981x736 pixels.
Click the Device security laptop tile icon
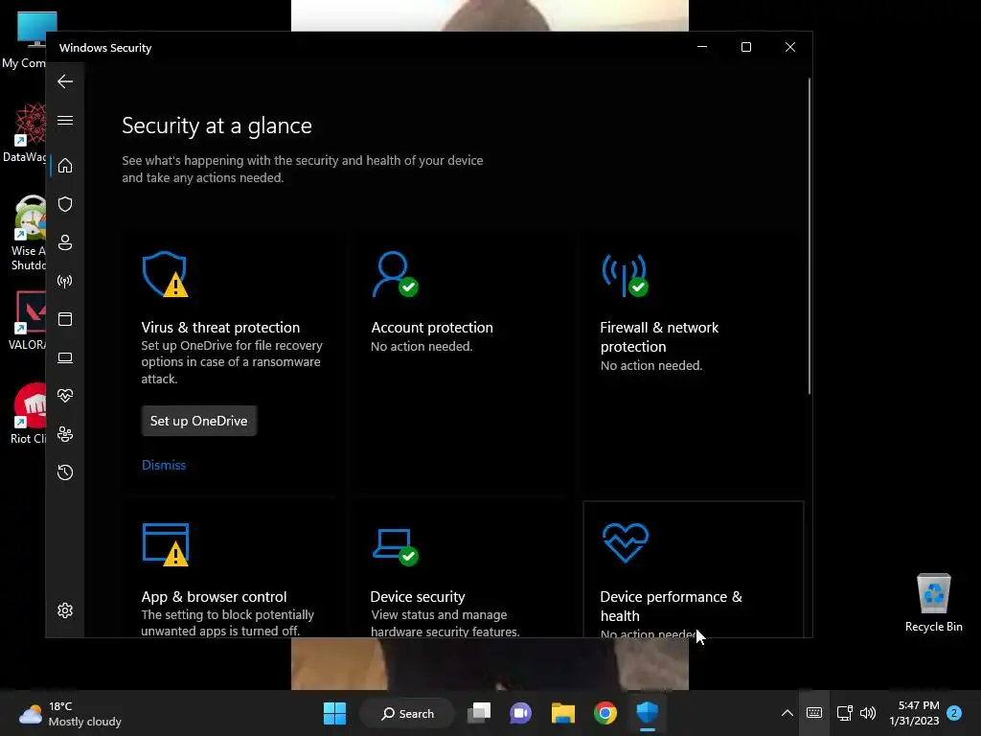click(396, 547)
